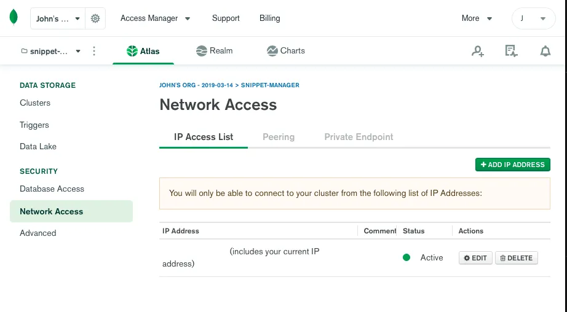Open organization settings gear icon
The width and height of the screenshot is (567, 312).
point(95,18)
